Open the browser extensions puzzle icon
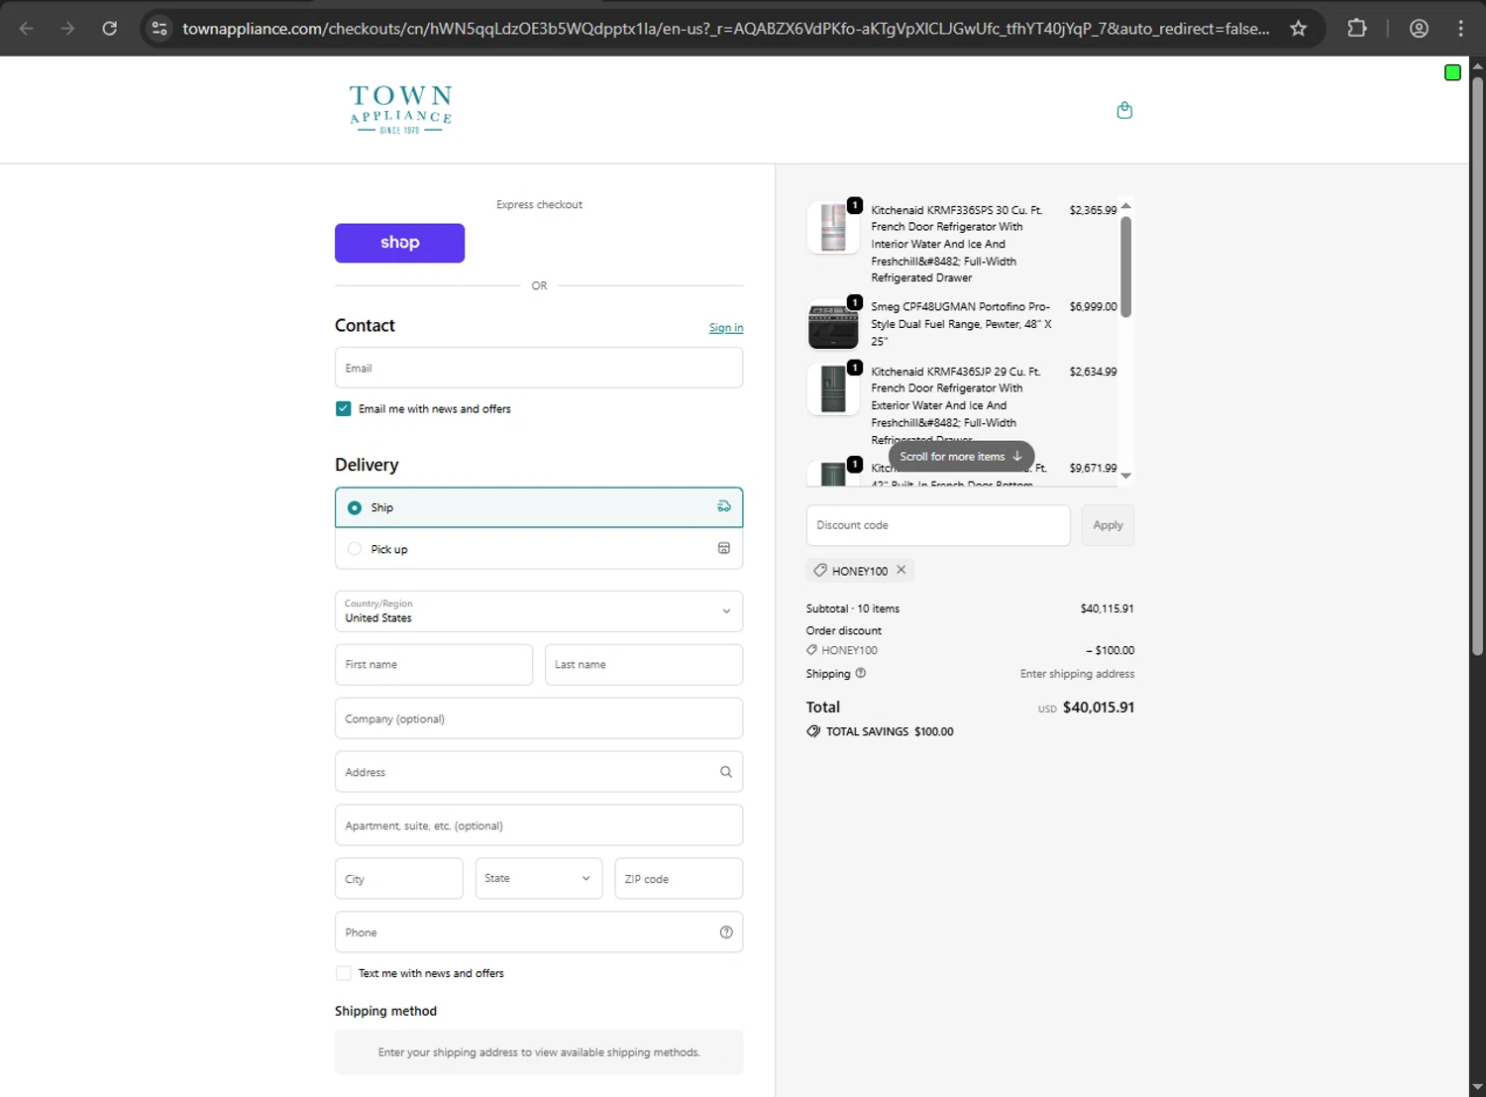 pyautogui.click(x=1357, y=29)
